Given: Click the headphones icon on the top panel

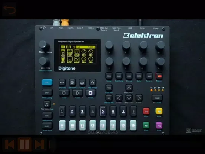Looking at the screenshot, I should [44, 28].
